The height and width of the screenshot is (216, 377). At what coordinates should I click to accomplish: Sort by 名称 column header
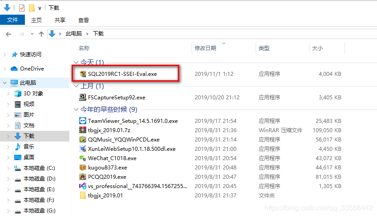[x=84, y=48]
